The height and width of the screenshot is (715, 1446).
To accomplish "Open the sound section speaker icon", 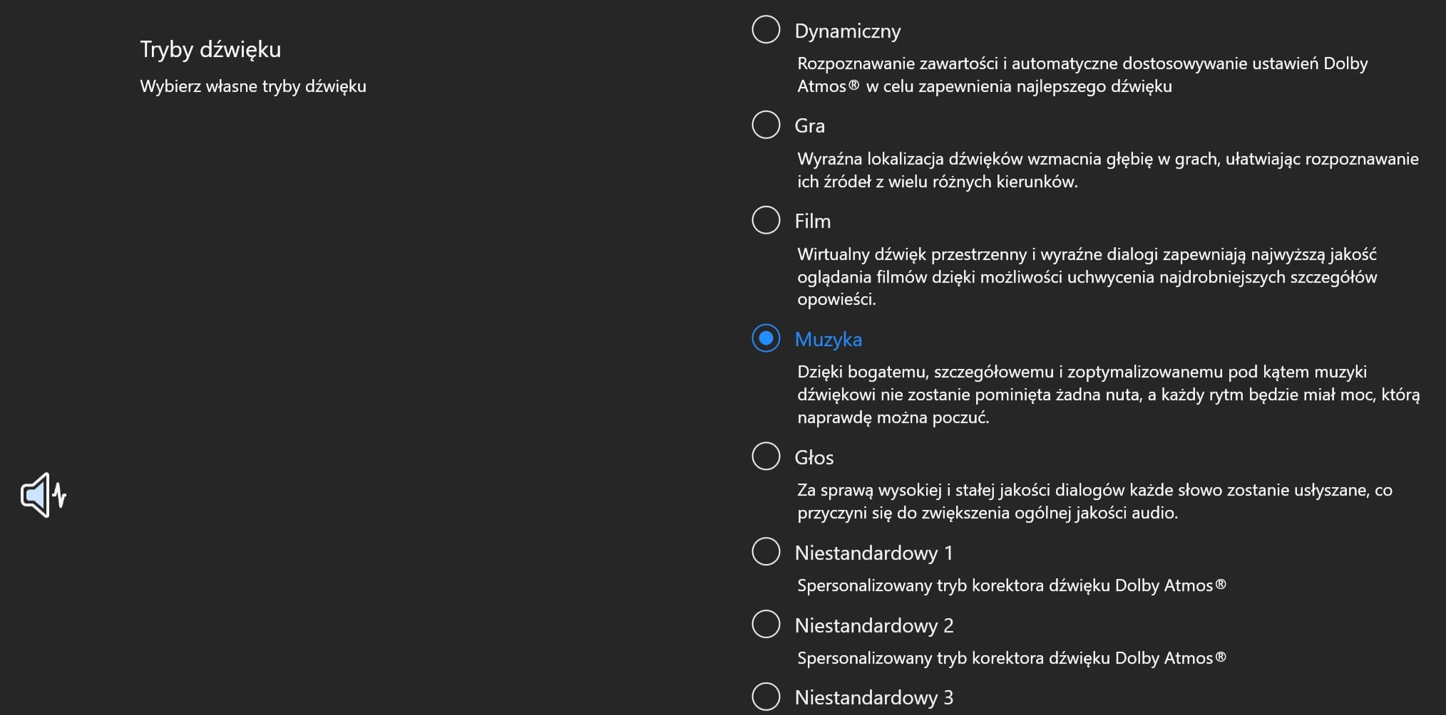I will tap(43, 495).
